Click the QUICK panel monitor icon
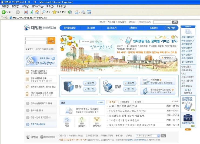The width and height of the screenshot is (200, 144). pyautogui.click(x=188, y=31)
